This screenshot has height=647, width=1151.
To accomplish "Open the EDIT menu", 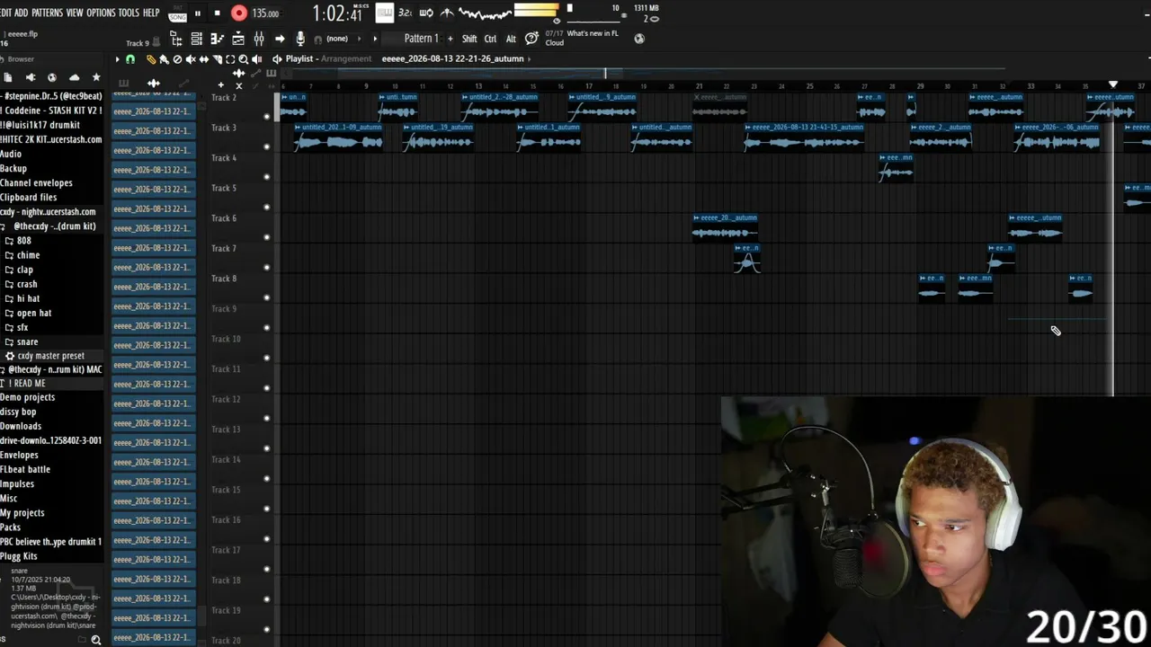I will coord(5,13).
